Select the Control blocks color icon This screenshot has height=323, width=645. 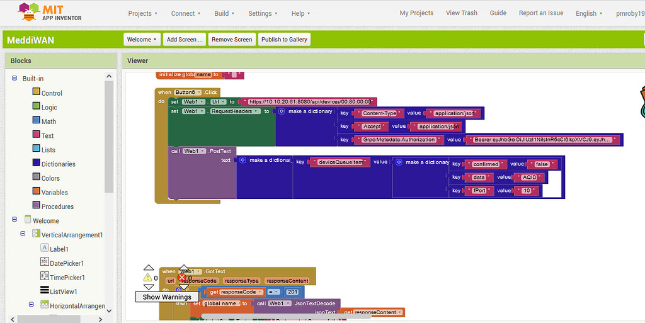click(37, 93)
